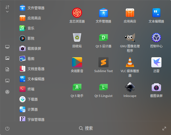Expand launcher to fullscreen mode
Viewport: 171px width, 135px height.
click(x=164, y=129)
